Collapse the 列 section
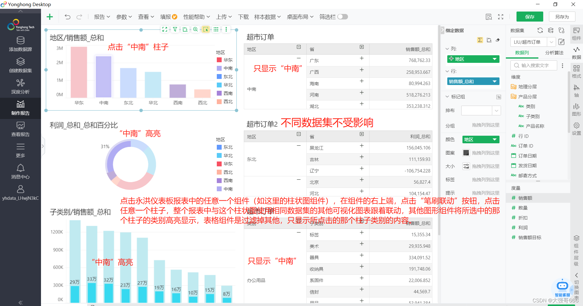The width and height of the screenshot is (583, 306). 447,49
